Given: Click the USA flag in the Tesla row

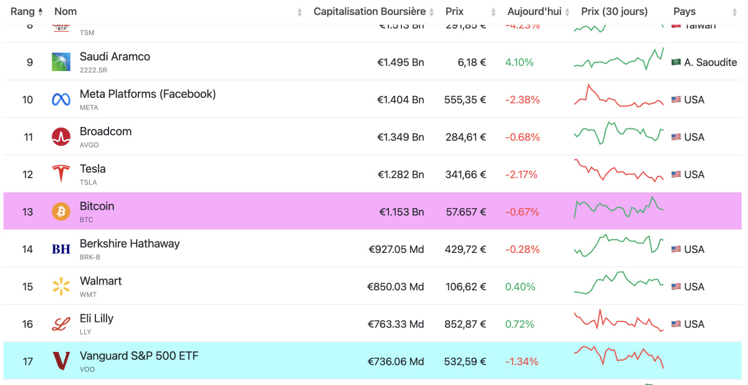Looking at the screenshot, I should tap(676, 174).
